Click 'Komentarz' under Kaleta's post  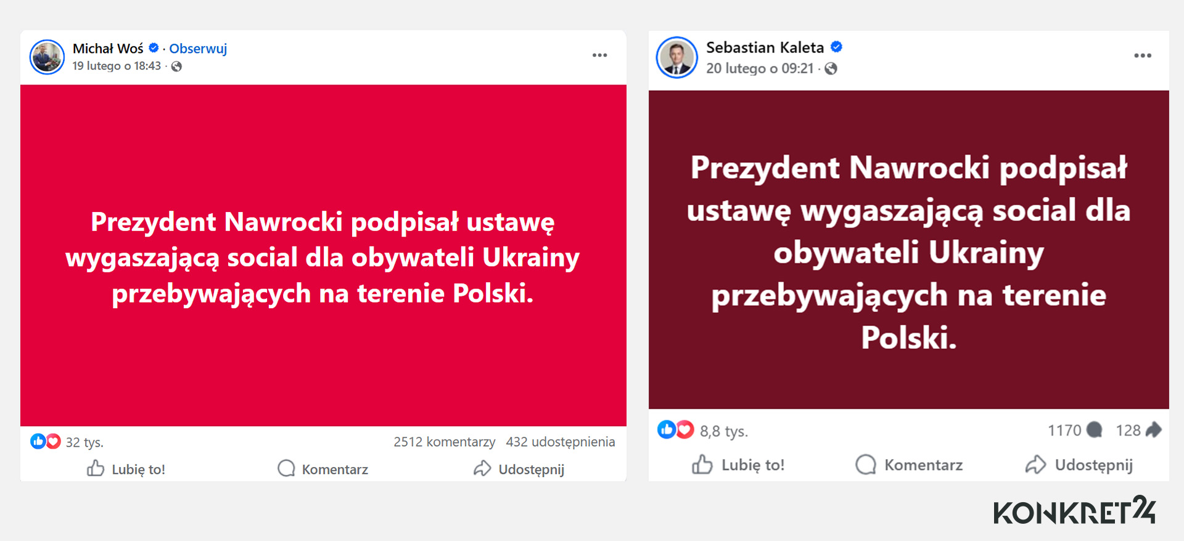pyautogui.click(x=910, y=465)
